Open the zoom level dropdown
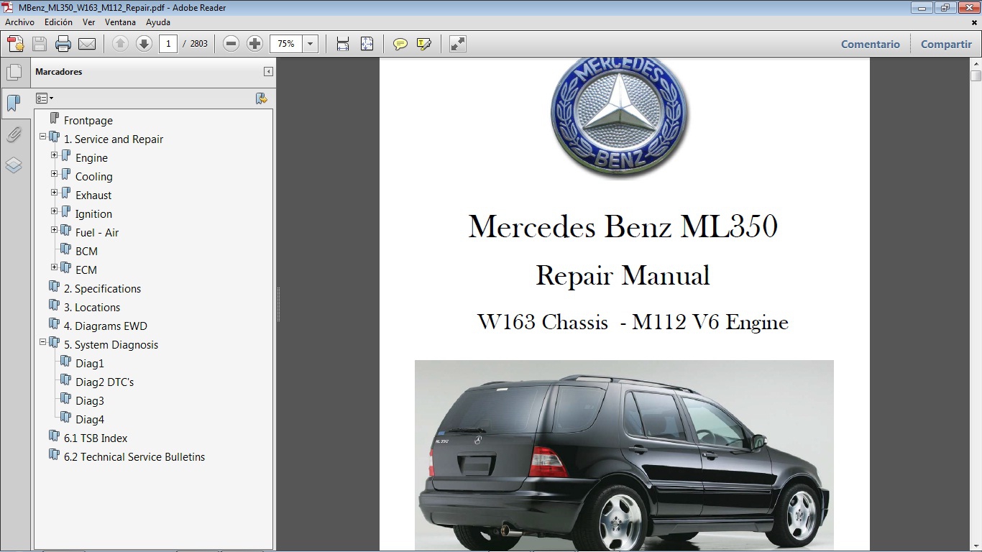The height and width of the screenshot is (552, 982). coord(310,44)
